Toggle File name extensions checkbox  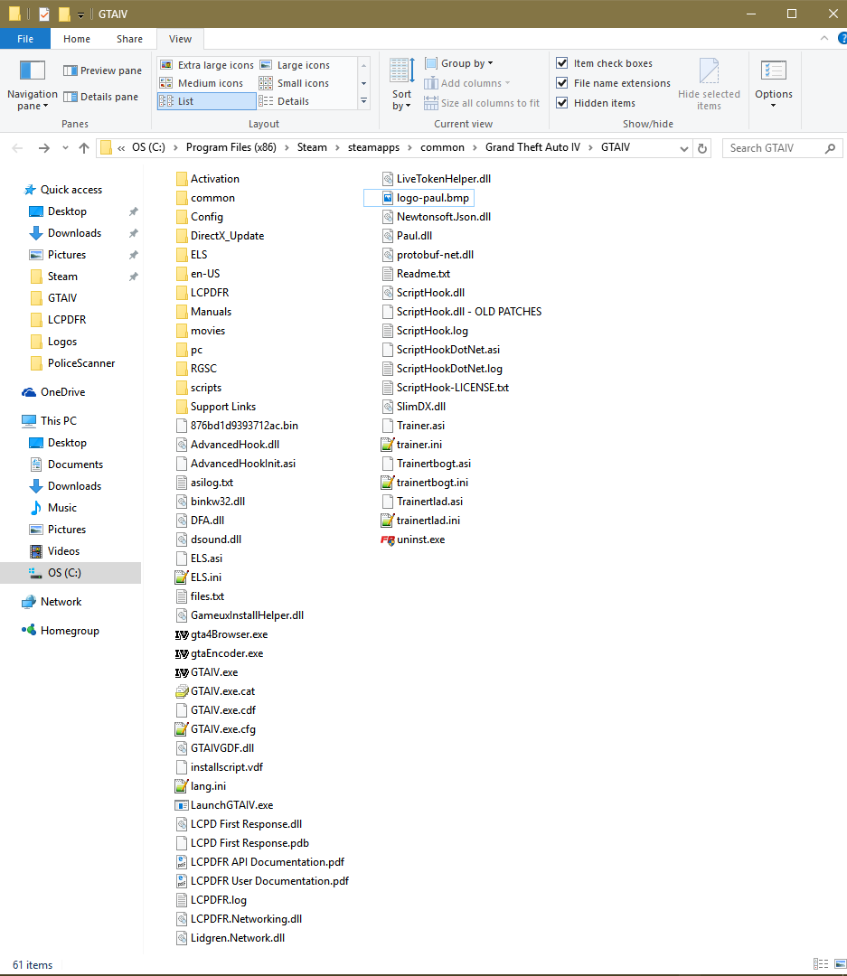(x=561, y=83)
